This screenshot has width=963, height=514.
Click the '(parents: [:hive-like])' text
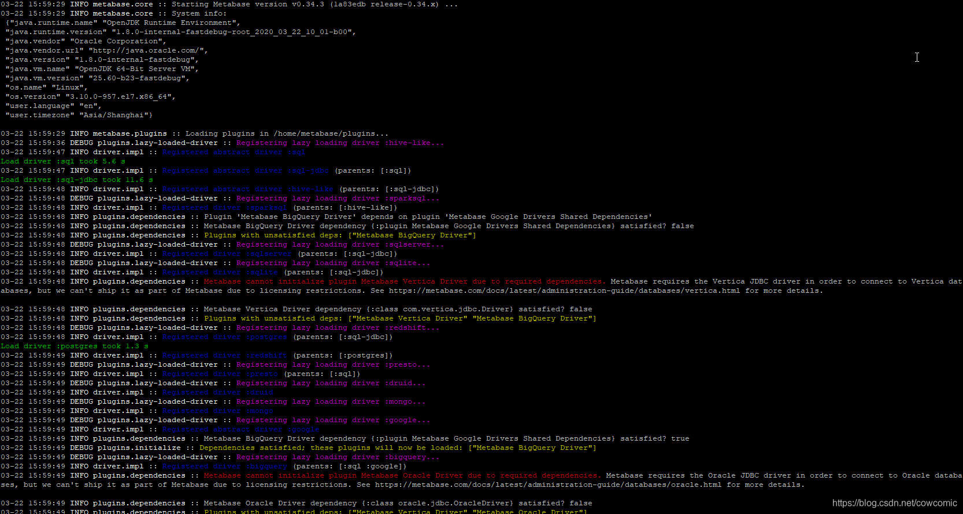coord(345,207)
